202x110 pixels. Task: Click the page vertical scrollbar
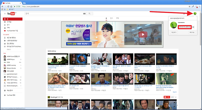[x=200, y=29]
